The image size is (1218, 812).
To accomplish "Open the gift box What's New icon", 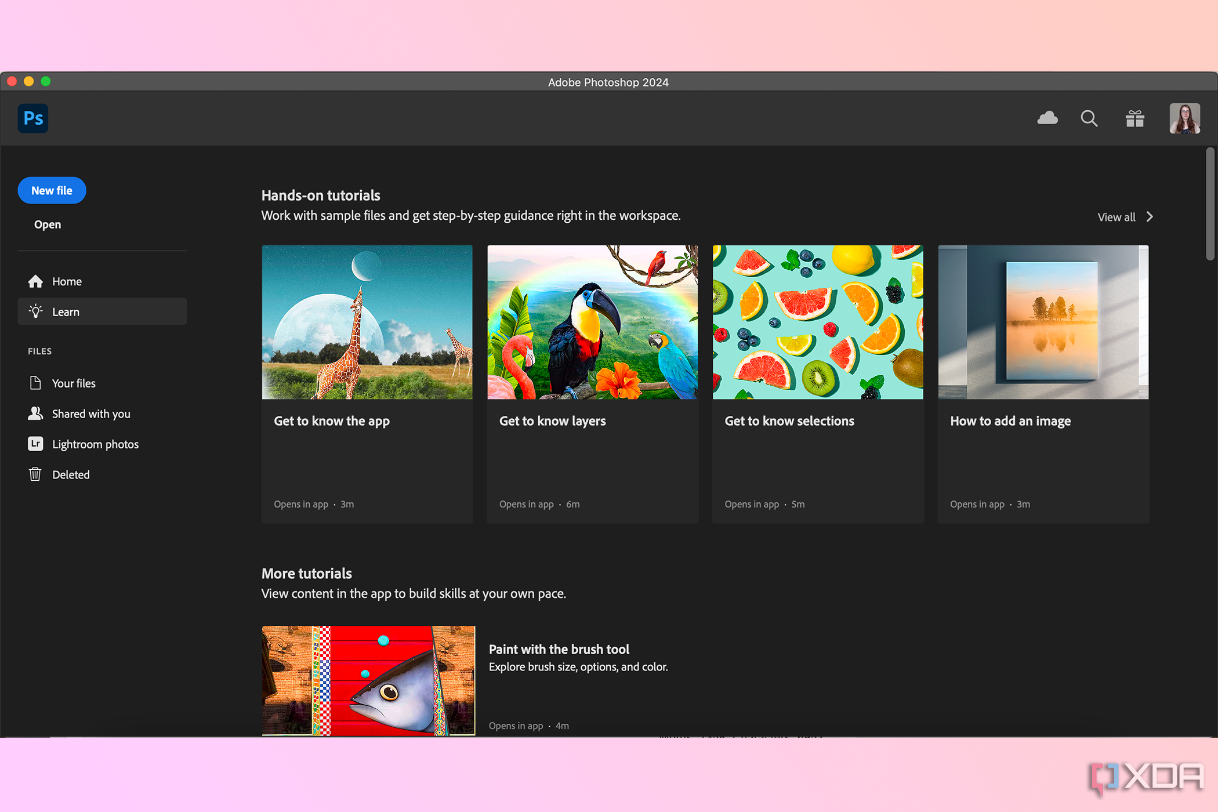I will click(x=1135, y=118).
